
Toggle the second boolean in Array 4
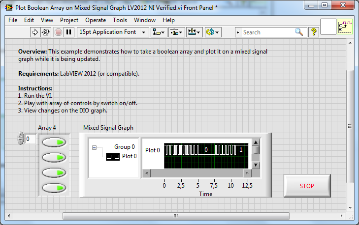coord(54,157)
